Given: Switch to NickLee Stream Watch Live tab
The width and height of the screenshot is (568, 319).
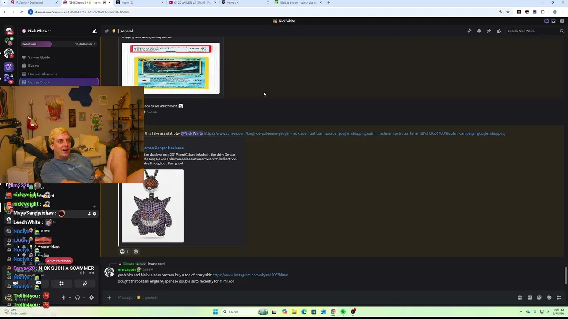Looking at the screenshot, I should [x=298, y=3].
